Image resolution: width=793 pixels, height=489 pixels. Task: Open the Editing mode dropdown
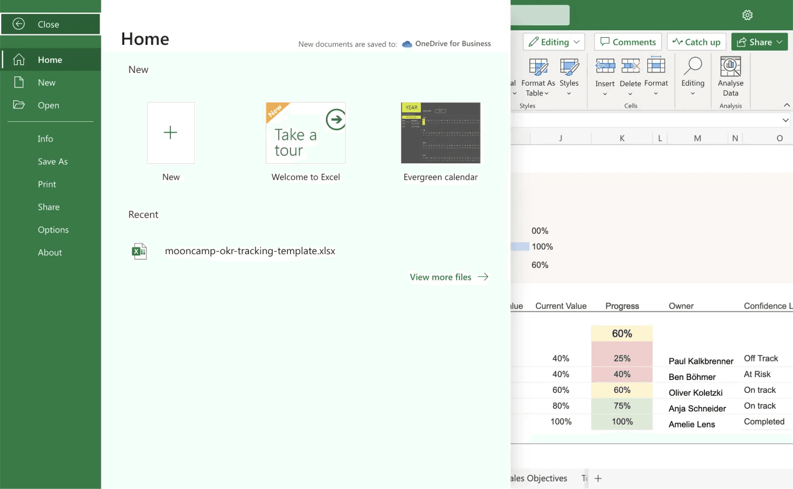point(553,41)
